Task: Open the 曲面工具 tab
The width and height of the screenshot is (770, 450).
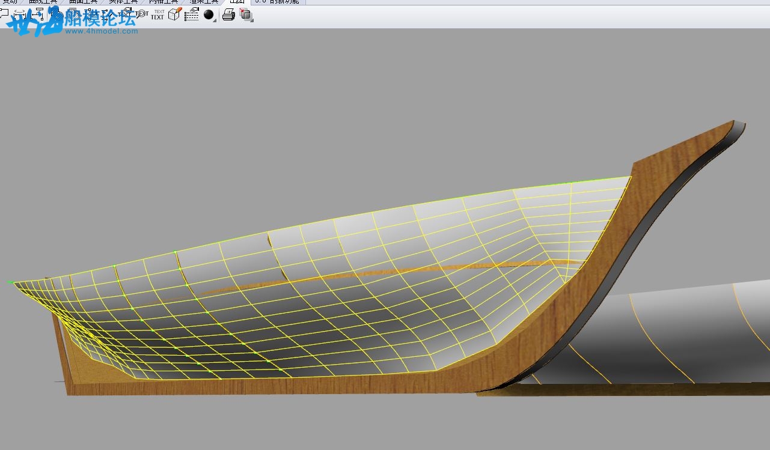Action: click(x=83, y=2)
